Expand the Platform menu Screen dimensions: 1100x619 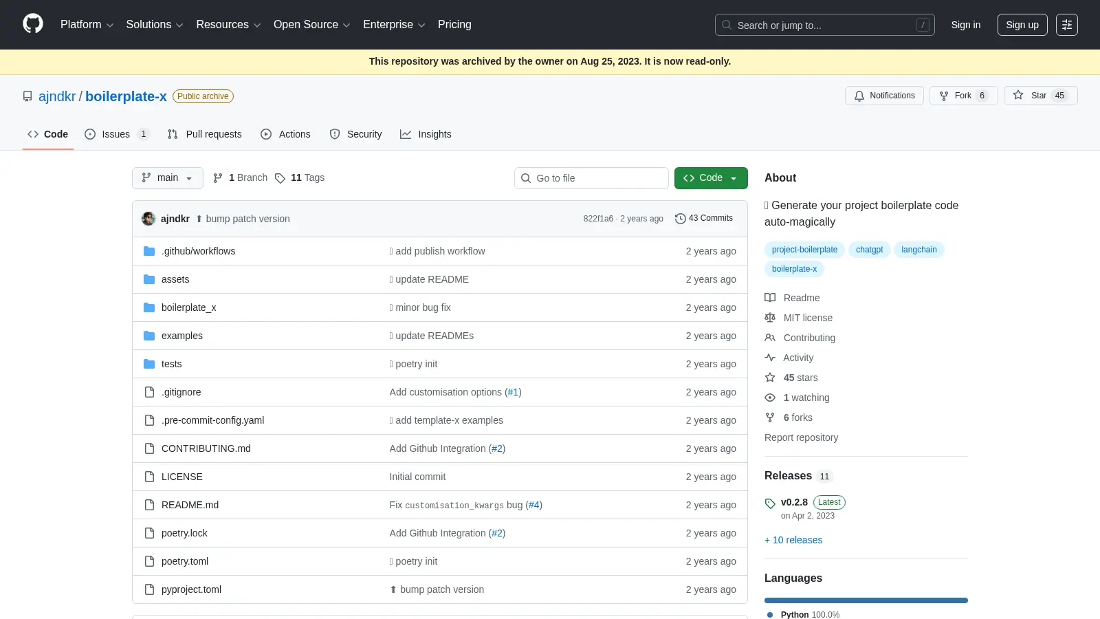click(x=87, y=25)
